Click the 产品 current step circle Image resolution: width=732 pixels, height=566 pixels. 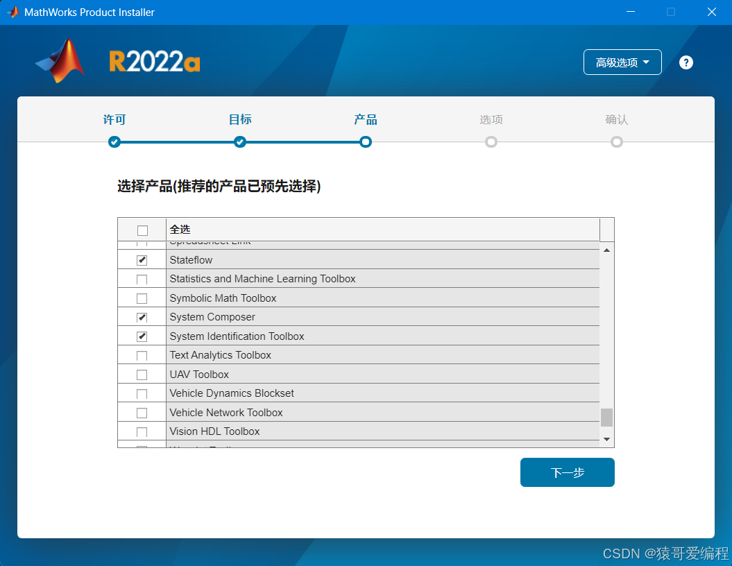[x=366, y=142]
